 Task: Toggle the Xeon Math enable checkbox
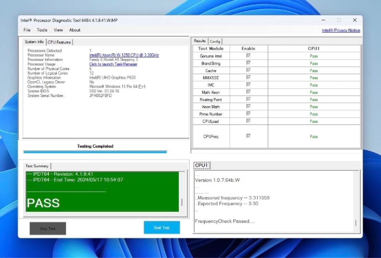pos(248,106)
